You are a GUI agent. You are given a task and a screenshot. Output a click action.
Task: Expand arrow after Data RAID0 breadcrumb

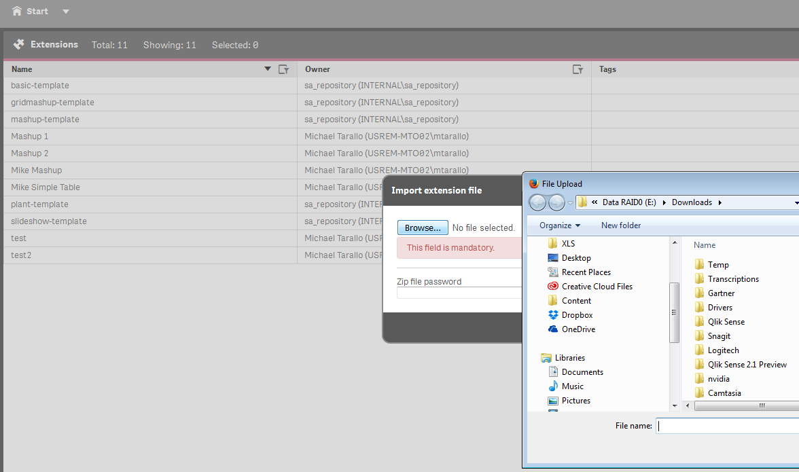click(x=664, y=202)
